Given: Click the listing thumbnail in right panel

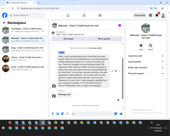Looking at the screenshot, I should click(146, 28).
